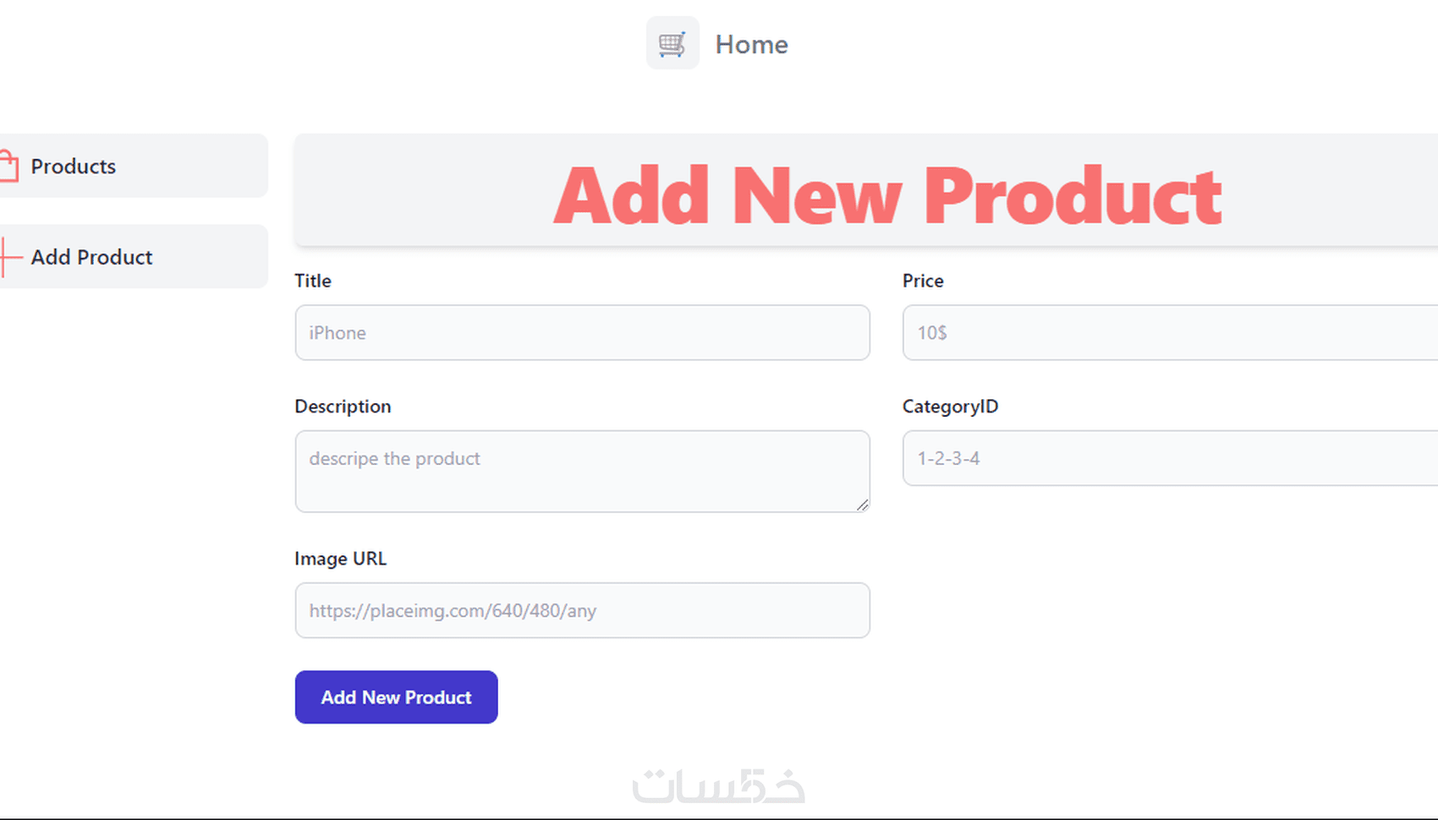Click the large Add New Product heading
The height and width of the screenshot is (820, 1438).
pos(887,195)
